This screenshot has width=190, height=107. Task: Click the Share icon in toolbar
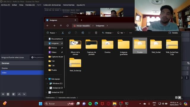89,33
